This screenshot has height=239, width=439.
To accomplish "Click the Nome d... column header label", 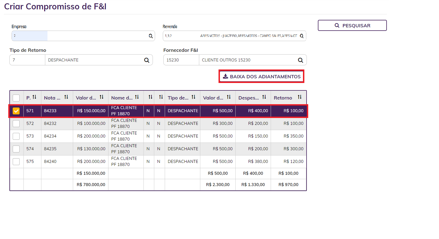I will coord(122,98).
